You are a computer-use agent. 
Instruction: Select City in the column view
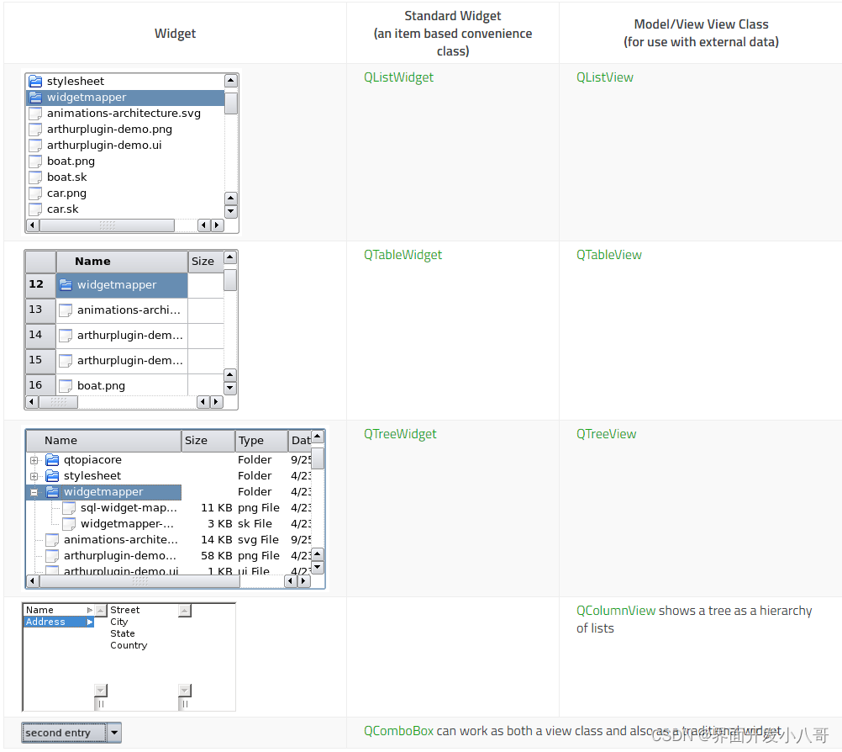pyautogui.click(x=119, y=622)
